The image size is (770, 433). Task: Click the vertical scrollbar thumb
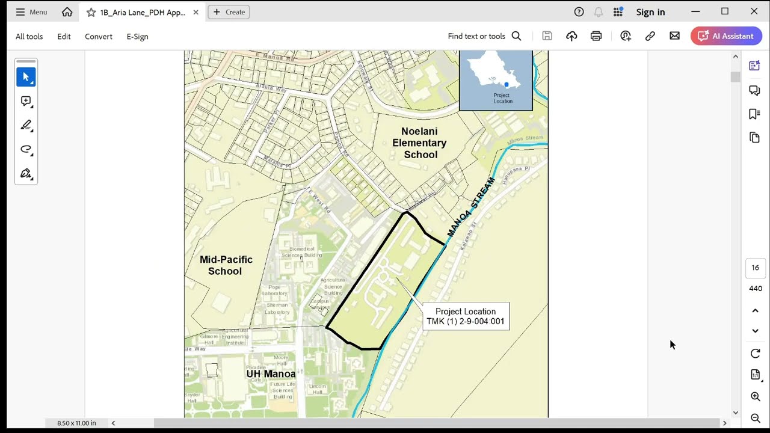click(735, 77)
